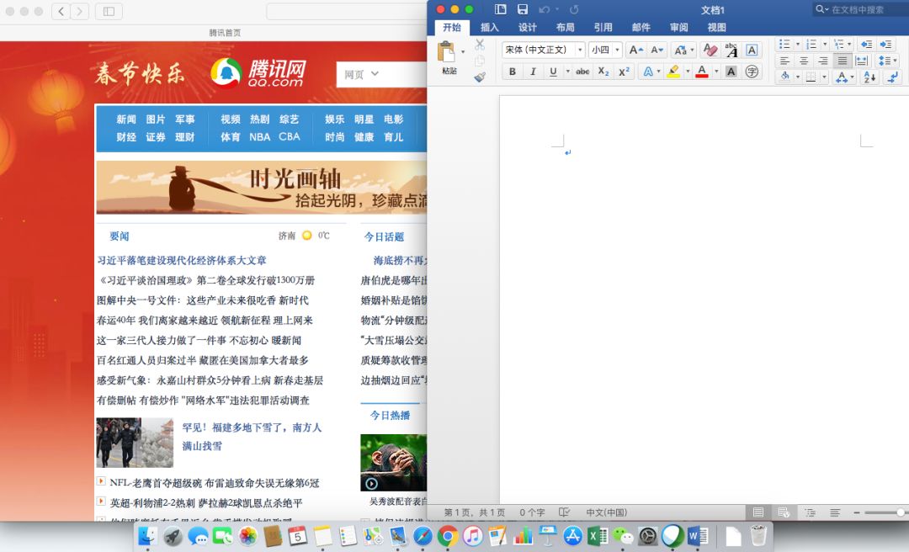This screenshot has height=552, width=909.
Task: Click the red font color swatch
Action: [702, 72]
